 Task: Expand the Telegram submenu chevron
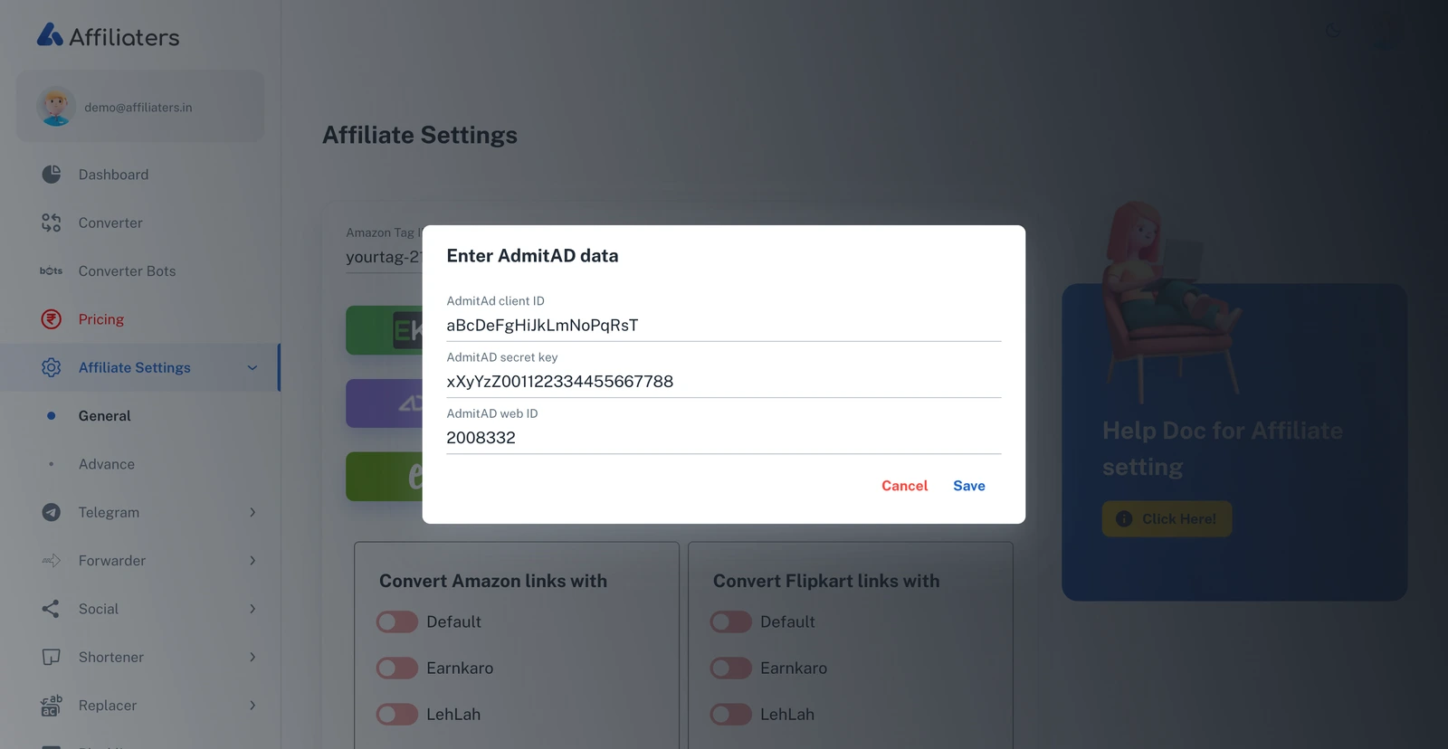click(252, 512)
